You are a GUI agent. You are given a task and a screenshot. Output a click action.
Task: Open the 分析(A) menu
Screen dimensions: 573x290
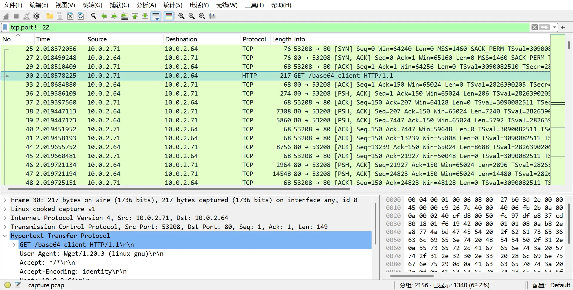click(146, 5)
